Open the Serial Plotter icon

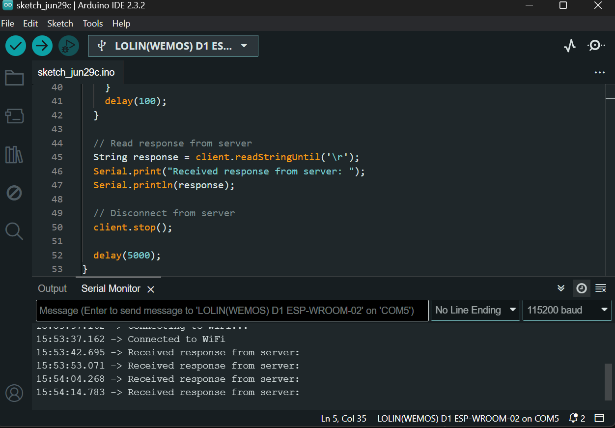tap(569, 46)
